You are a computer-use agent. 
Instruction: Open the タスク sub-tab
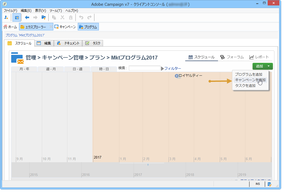point(93,43)
